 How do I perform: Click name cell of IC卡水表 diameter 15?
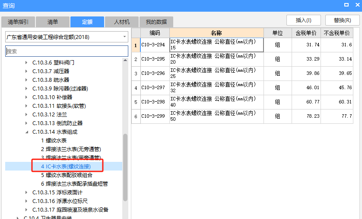pyautogui.click(x=216, y=45)
